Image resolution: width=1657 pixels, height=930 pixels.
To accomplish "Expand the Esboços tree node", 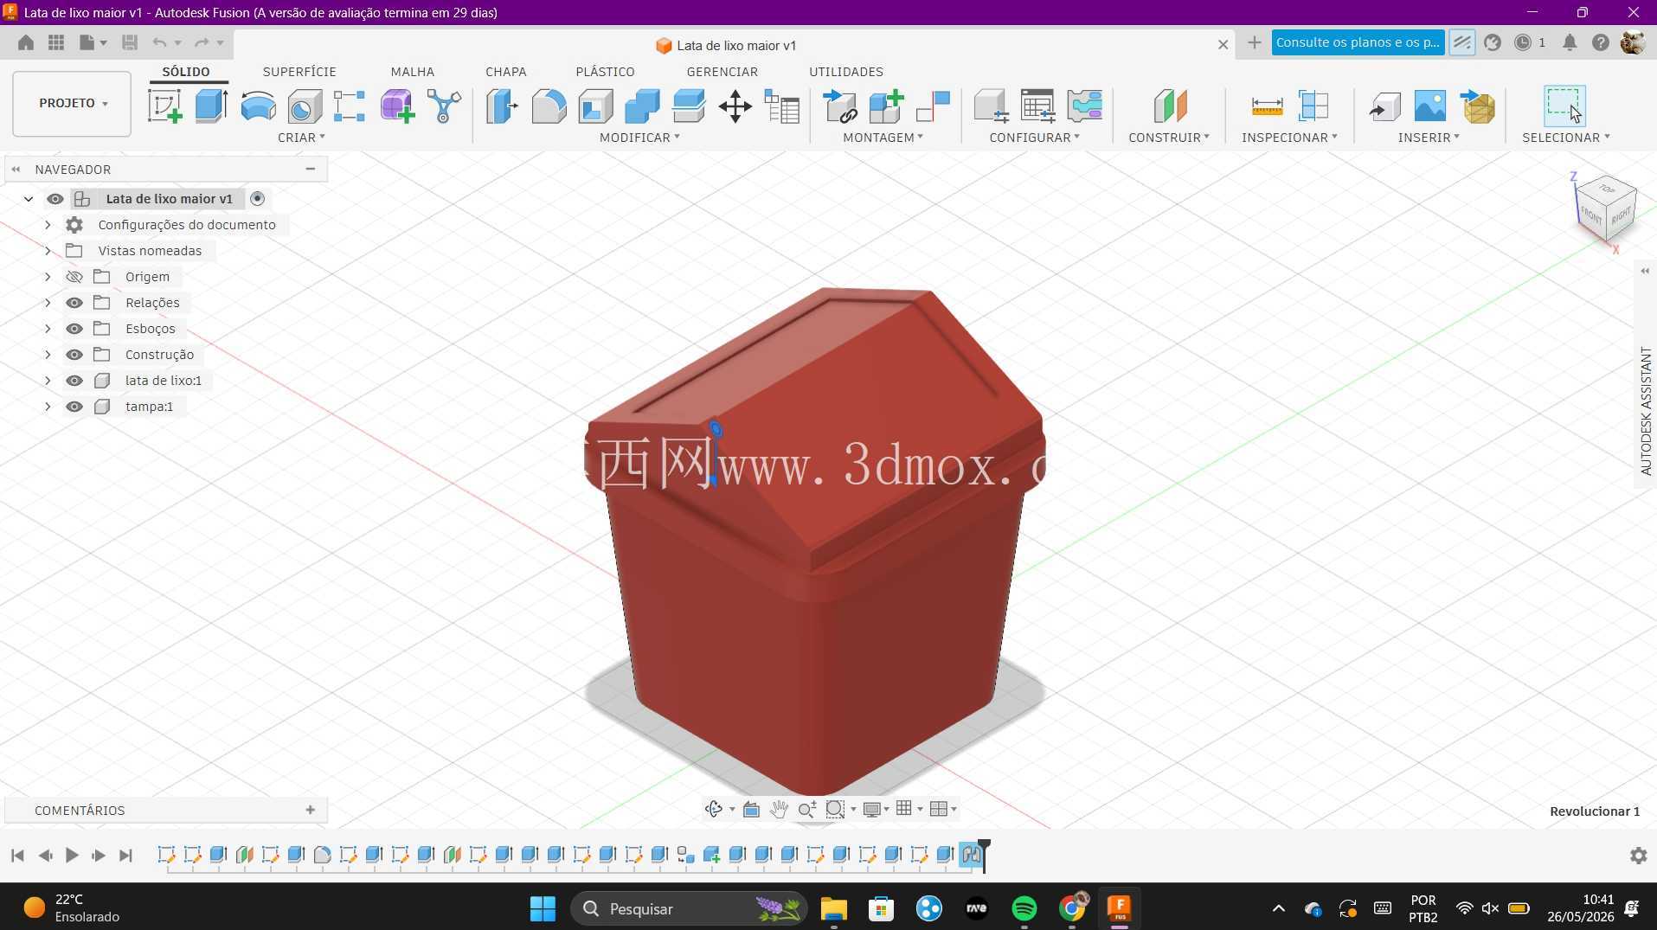I will tap(48, 329).
